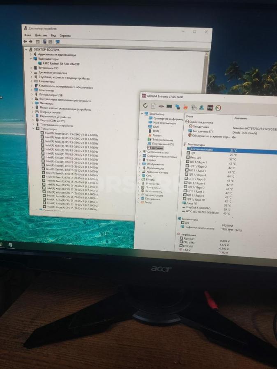Select the Разгон item in AIDA64 tree
277x369 pixels.
point(157,135)
